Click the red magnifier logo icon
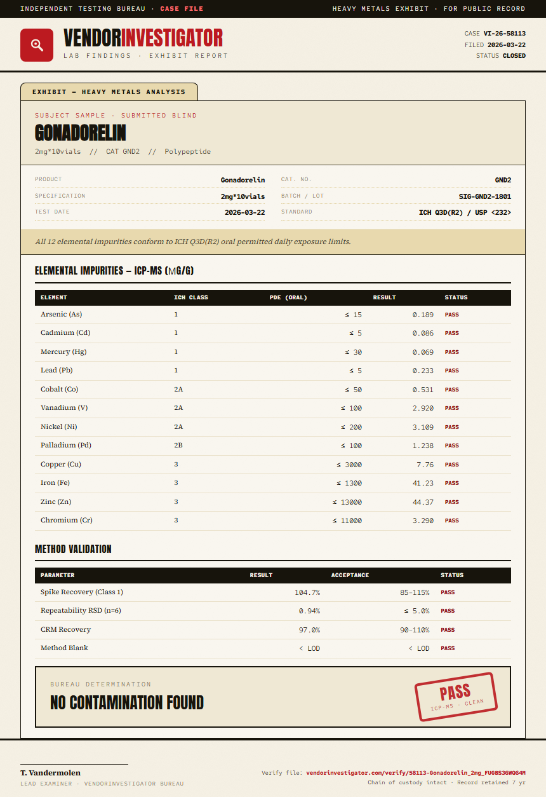This screenshot has width=546, height=797. tap(37, 45)
